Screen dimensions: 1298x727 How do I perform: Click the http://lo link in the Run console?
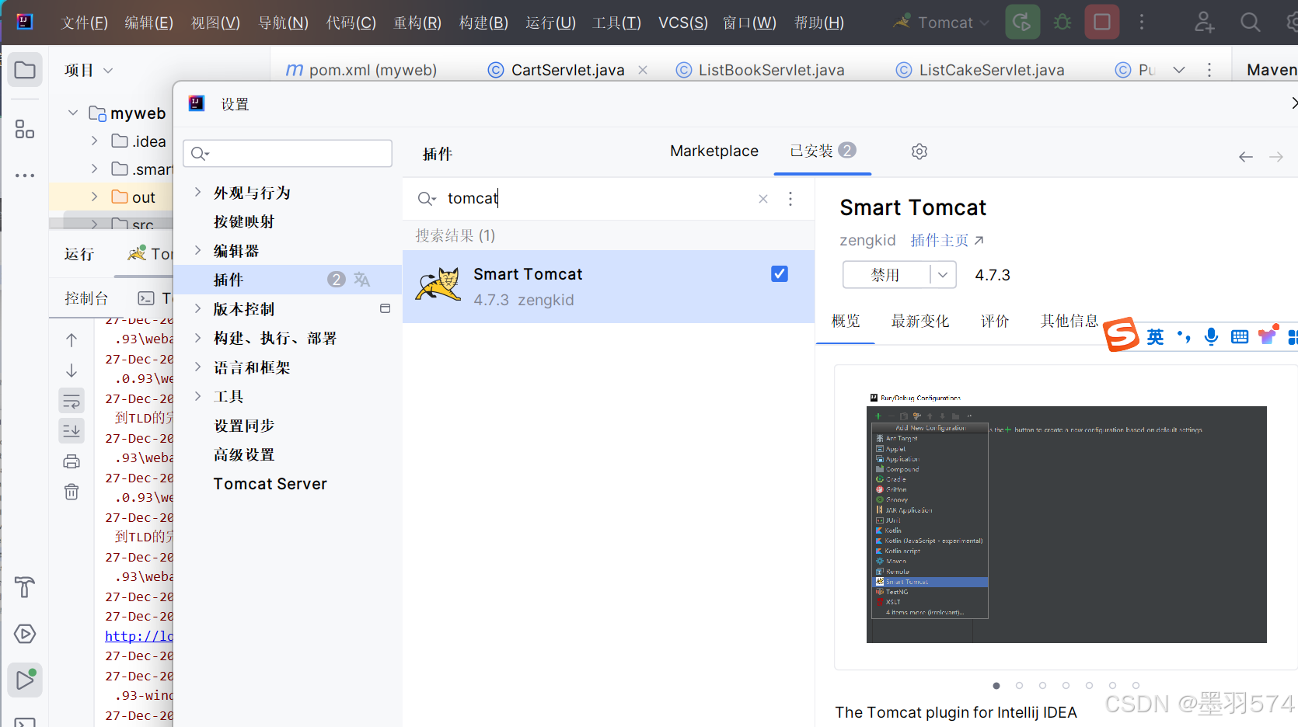[138, 636]
